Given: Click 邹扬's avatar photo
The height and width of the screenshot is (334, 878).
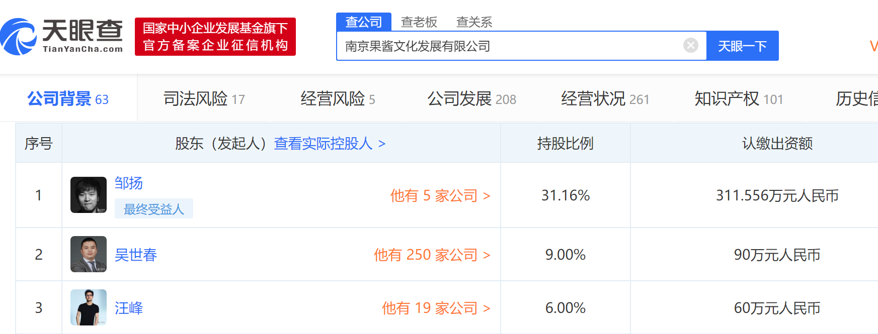Looking at the screenshot, I should coord(89,195).
